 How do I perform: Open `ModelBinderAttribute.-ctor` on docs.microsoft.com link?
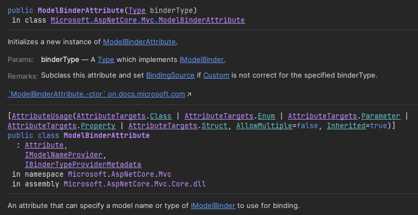point(96,94)
